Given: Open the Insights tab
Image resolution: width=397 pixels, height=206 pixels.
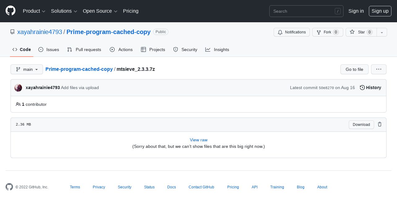Looking at the screenshot, I should [217, 49].
